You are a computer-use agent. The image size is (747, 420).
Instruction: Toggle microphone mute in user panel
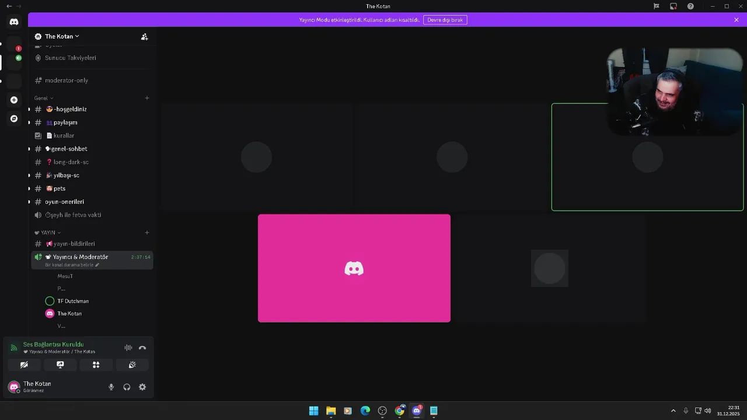(111, 387)
